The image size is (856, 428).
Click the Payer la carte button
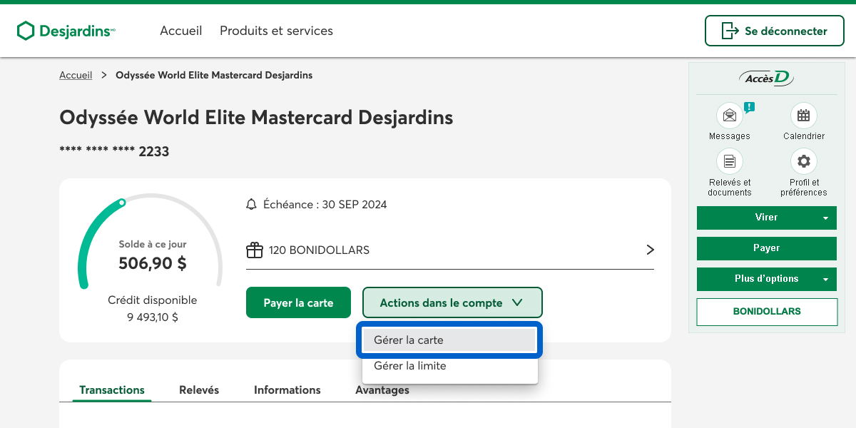click(298, 302)
